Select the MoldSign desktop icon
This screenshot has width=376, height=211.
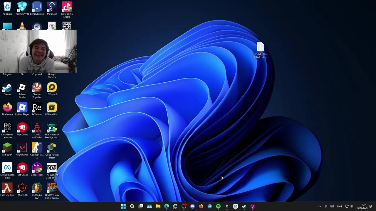point(52,8)
